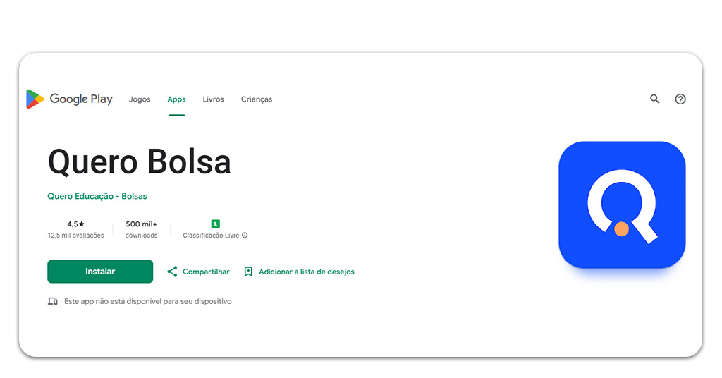Viewport: 722px width, 378px height.
Task: Go to the Livros tab
Action: (213, 99)
